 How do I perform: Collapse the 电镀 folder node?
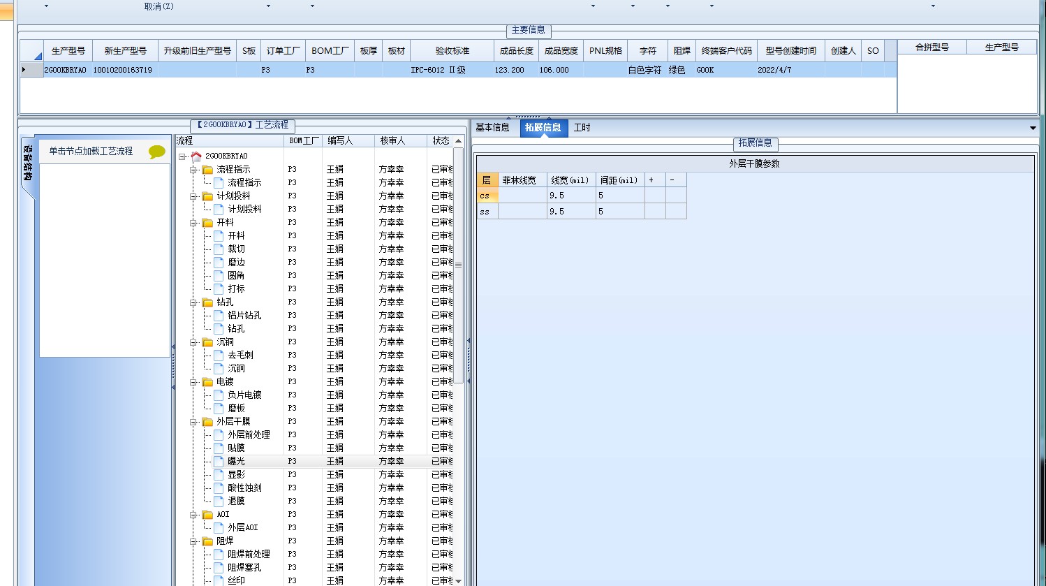pyautogui.click(x=193, y=382)
